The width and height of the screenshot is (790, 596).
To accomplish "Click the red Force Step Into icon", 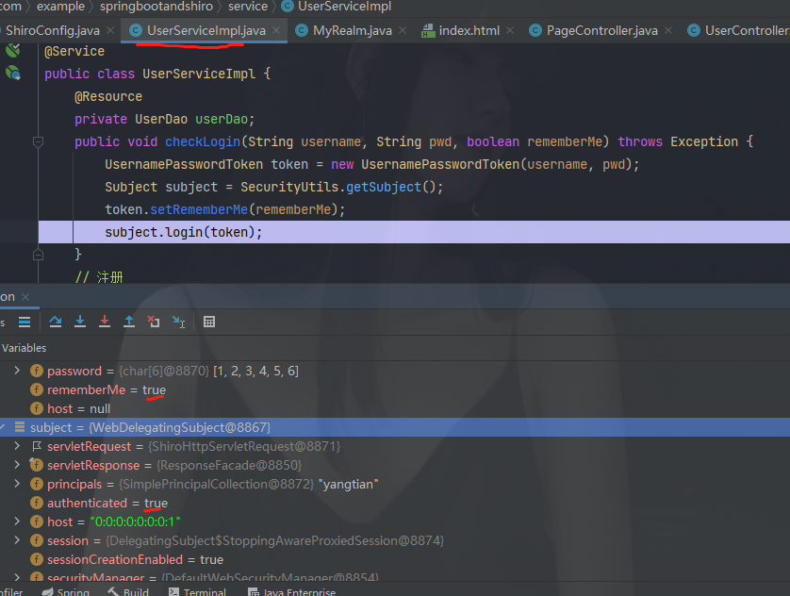I will click(105, 322).
